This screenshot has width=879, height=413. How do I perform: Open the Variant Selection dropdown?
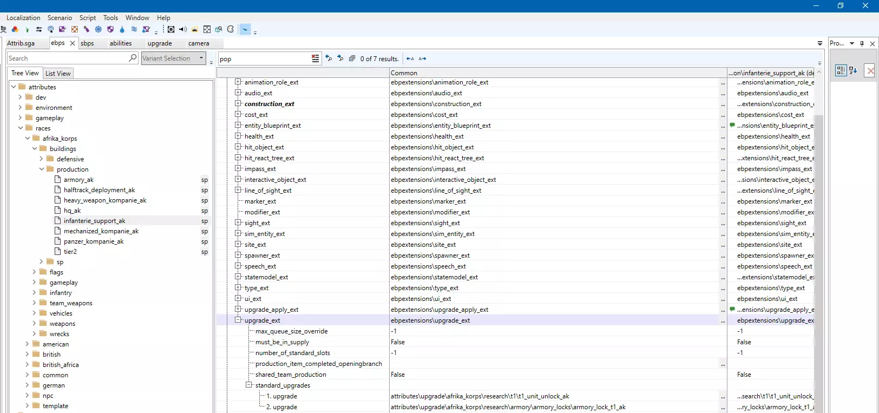click(x=201, y=58)
